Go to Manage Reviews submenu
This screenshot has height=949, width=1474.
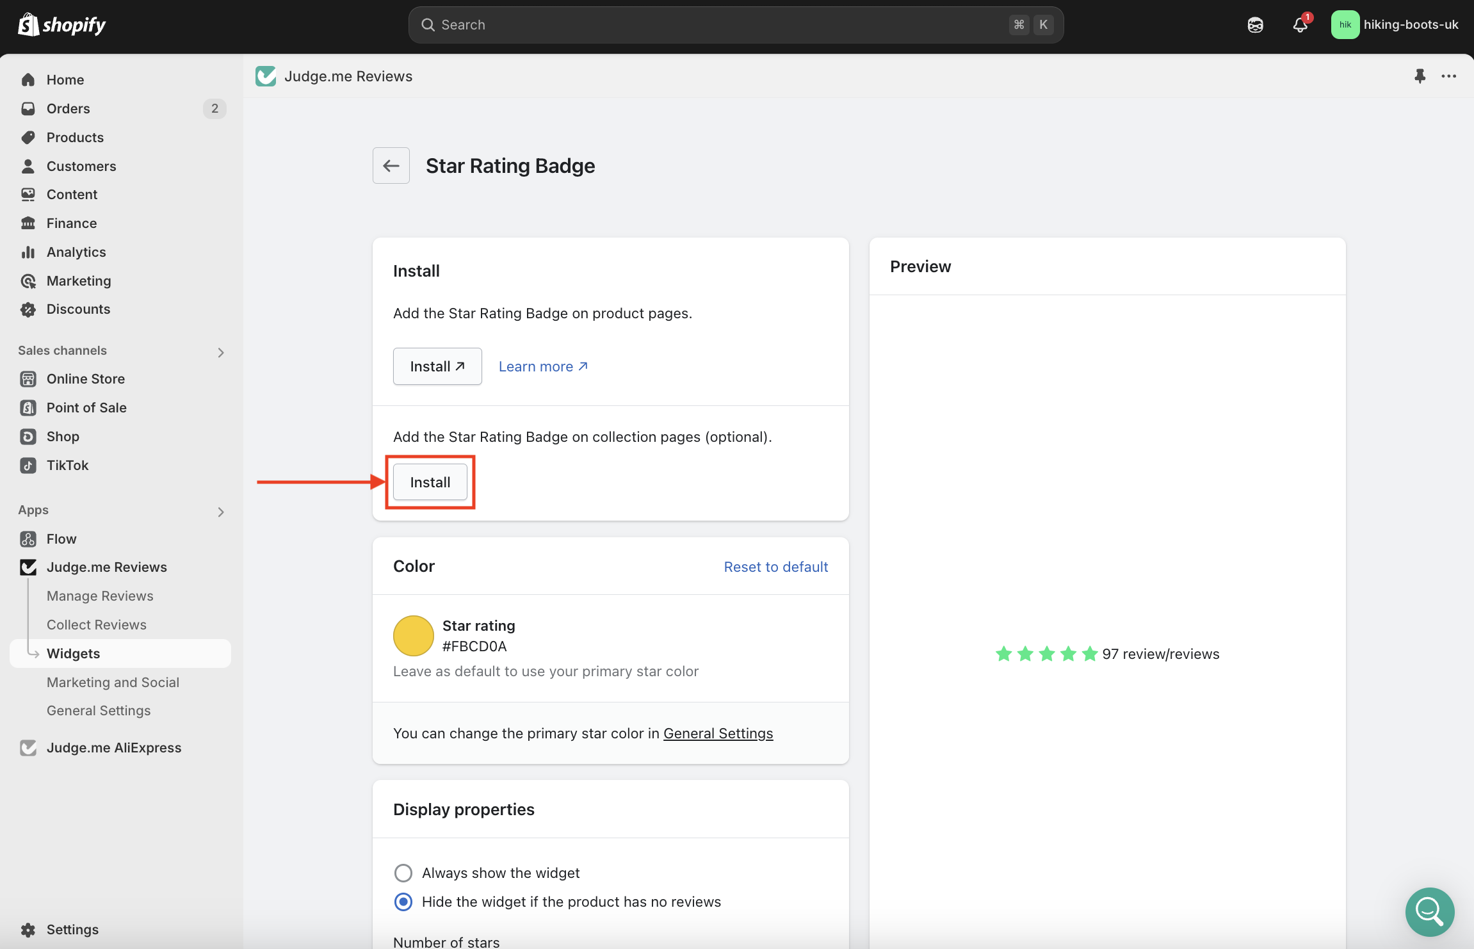click(x=100, y=596)
